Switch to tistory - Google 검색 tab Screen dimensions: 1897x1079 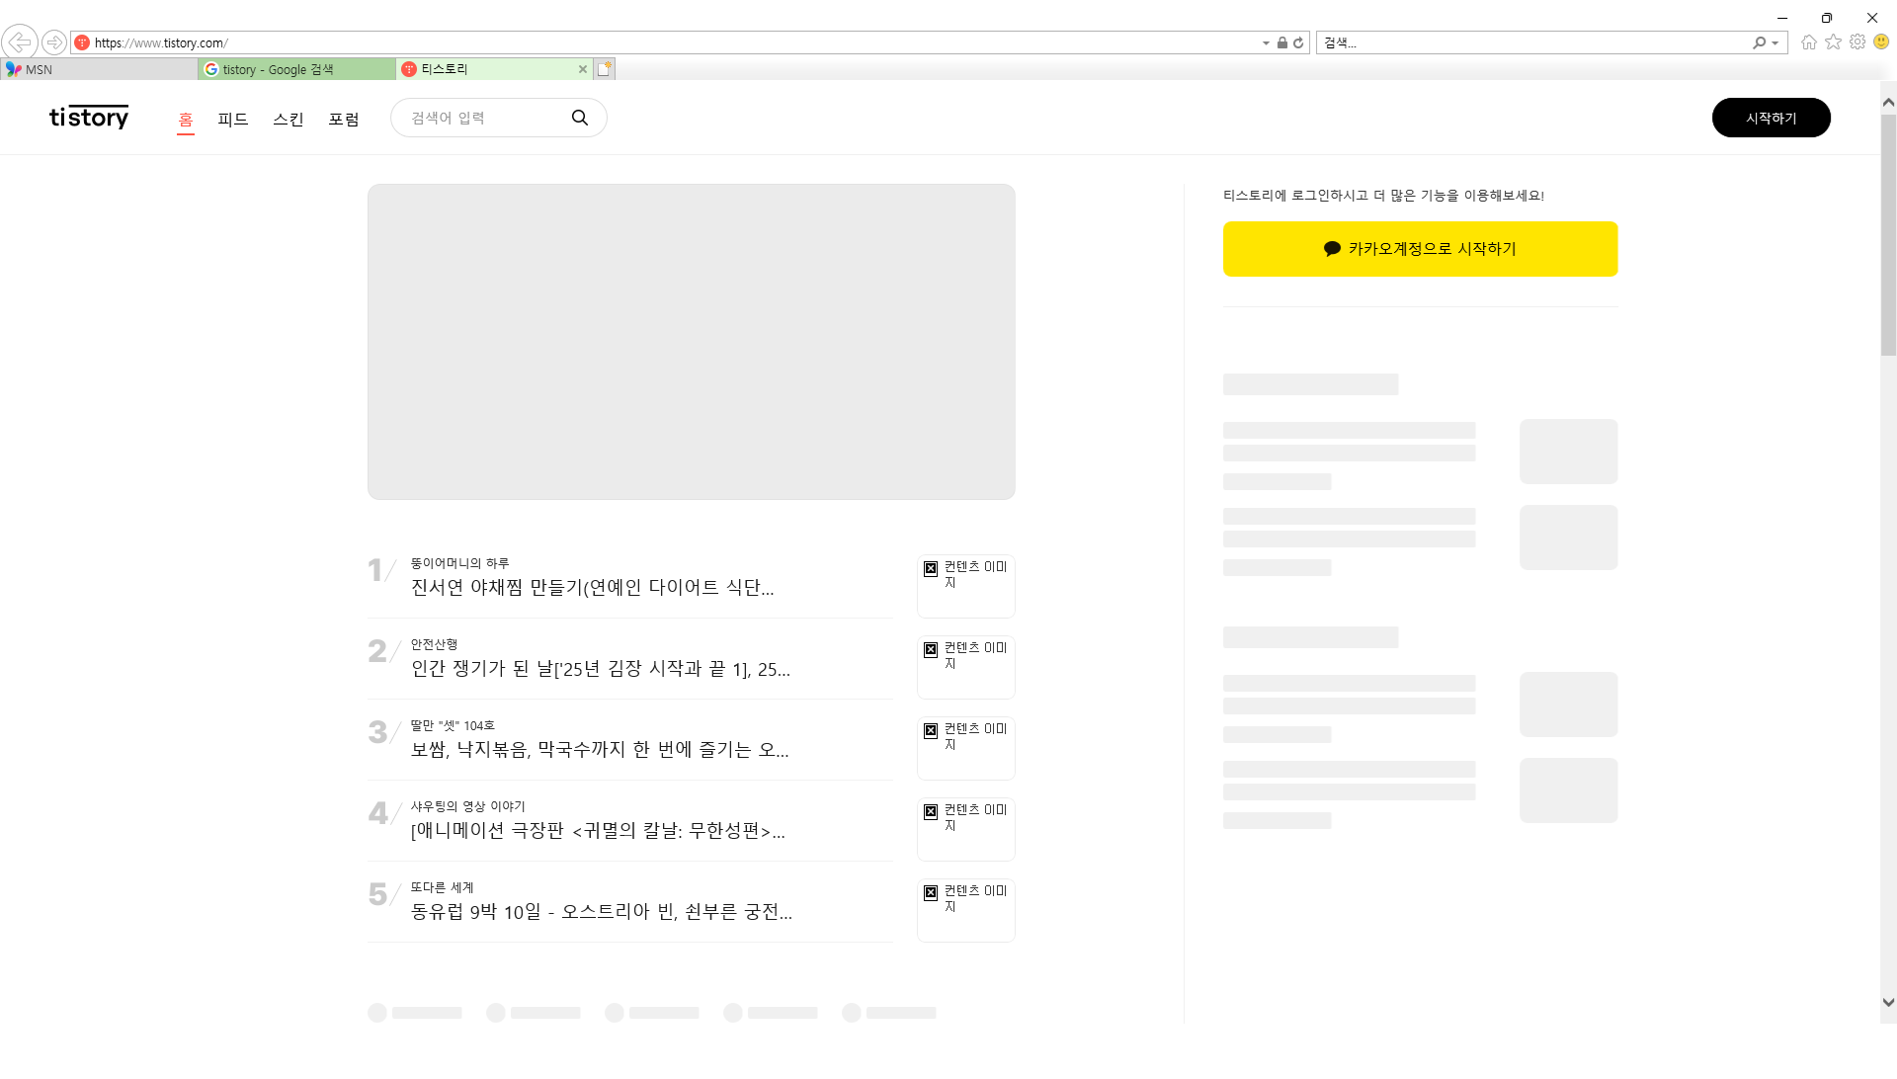[x=296, y=69]
